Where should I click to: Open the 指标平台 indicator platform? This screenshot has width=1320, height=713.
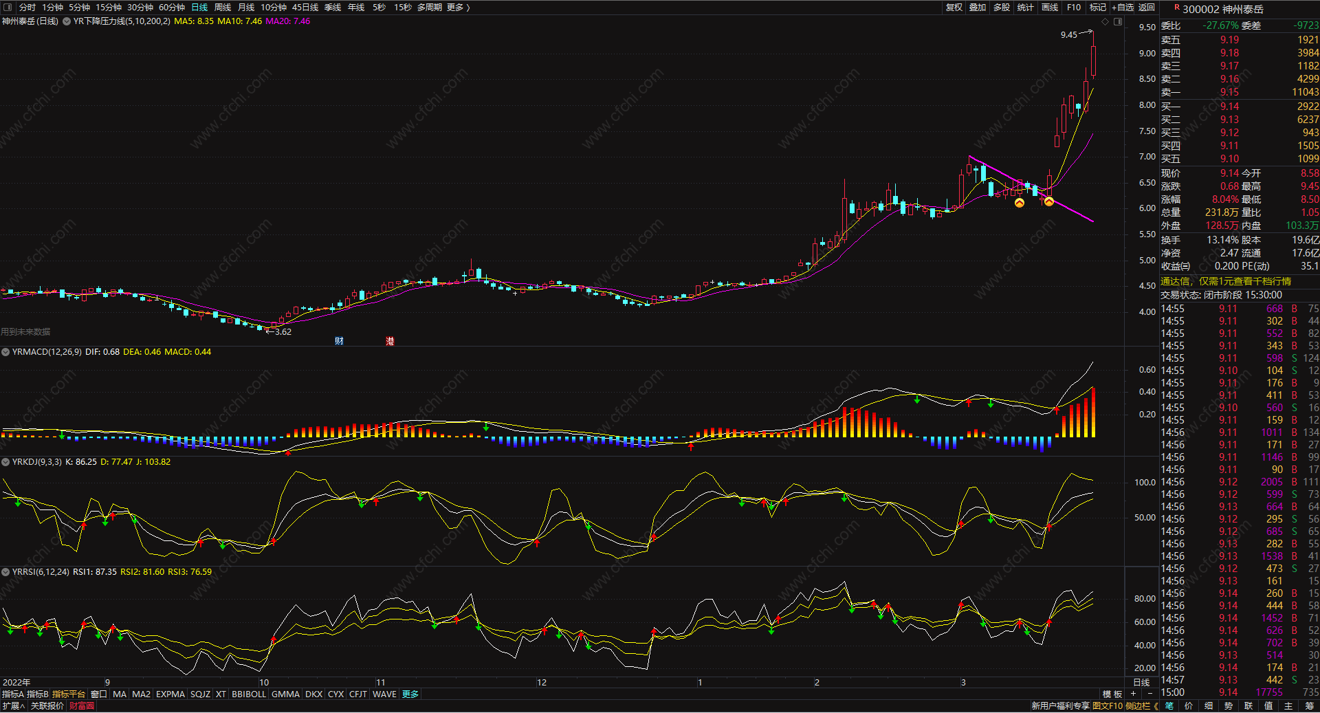(x=69, y=694)
